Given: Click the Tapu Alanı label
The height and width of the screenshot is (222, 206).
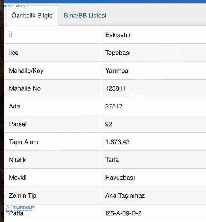Looking at the screenshot, I should (x=24, y=142).
